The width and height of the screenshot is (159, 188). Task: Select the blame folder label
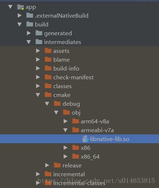tap(61, 60)
